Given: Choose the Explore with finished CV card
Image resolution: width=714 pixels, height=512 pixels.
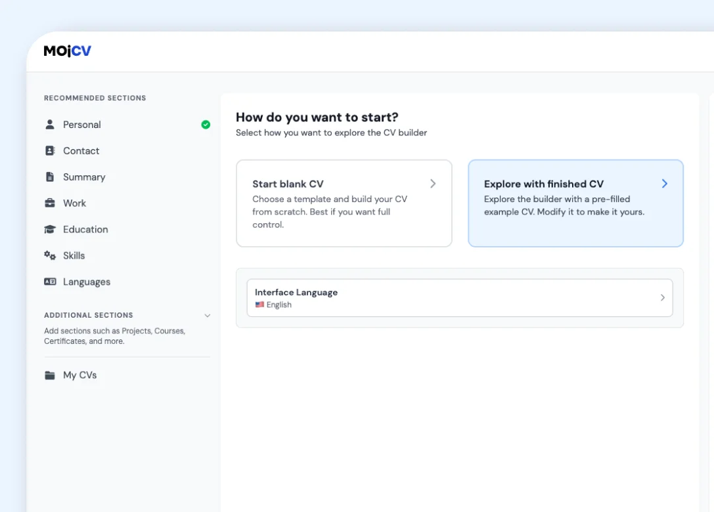Looking at the screenshot, I should [575, 203].
